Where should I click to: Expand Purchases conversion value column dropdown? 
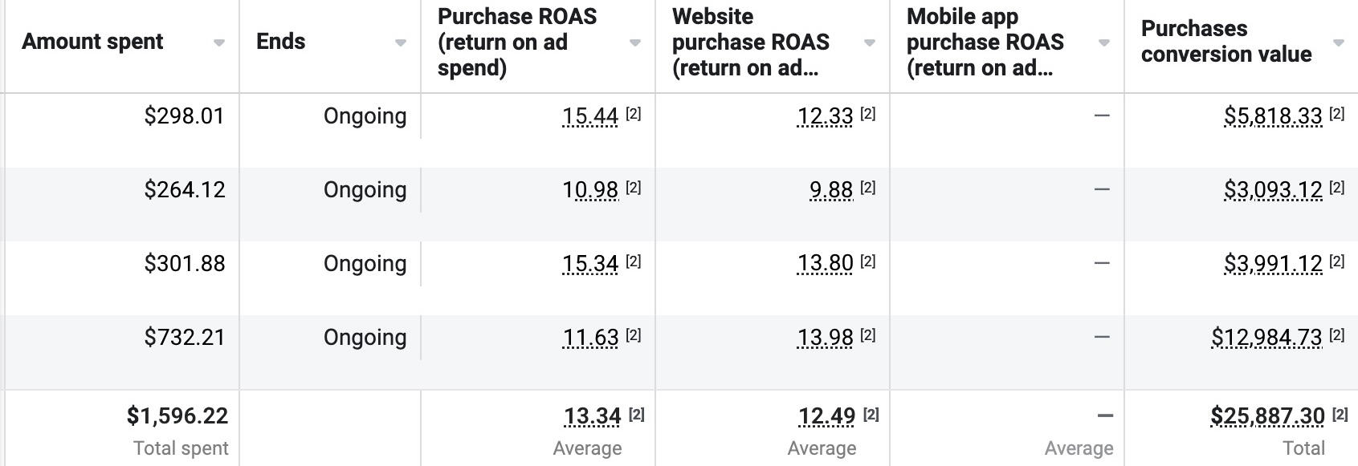(x=1338, y=43)
